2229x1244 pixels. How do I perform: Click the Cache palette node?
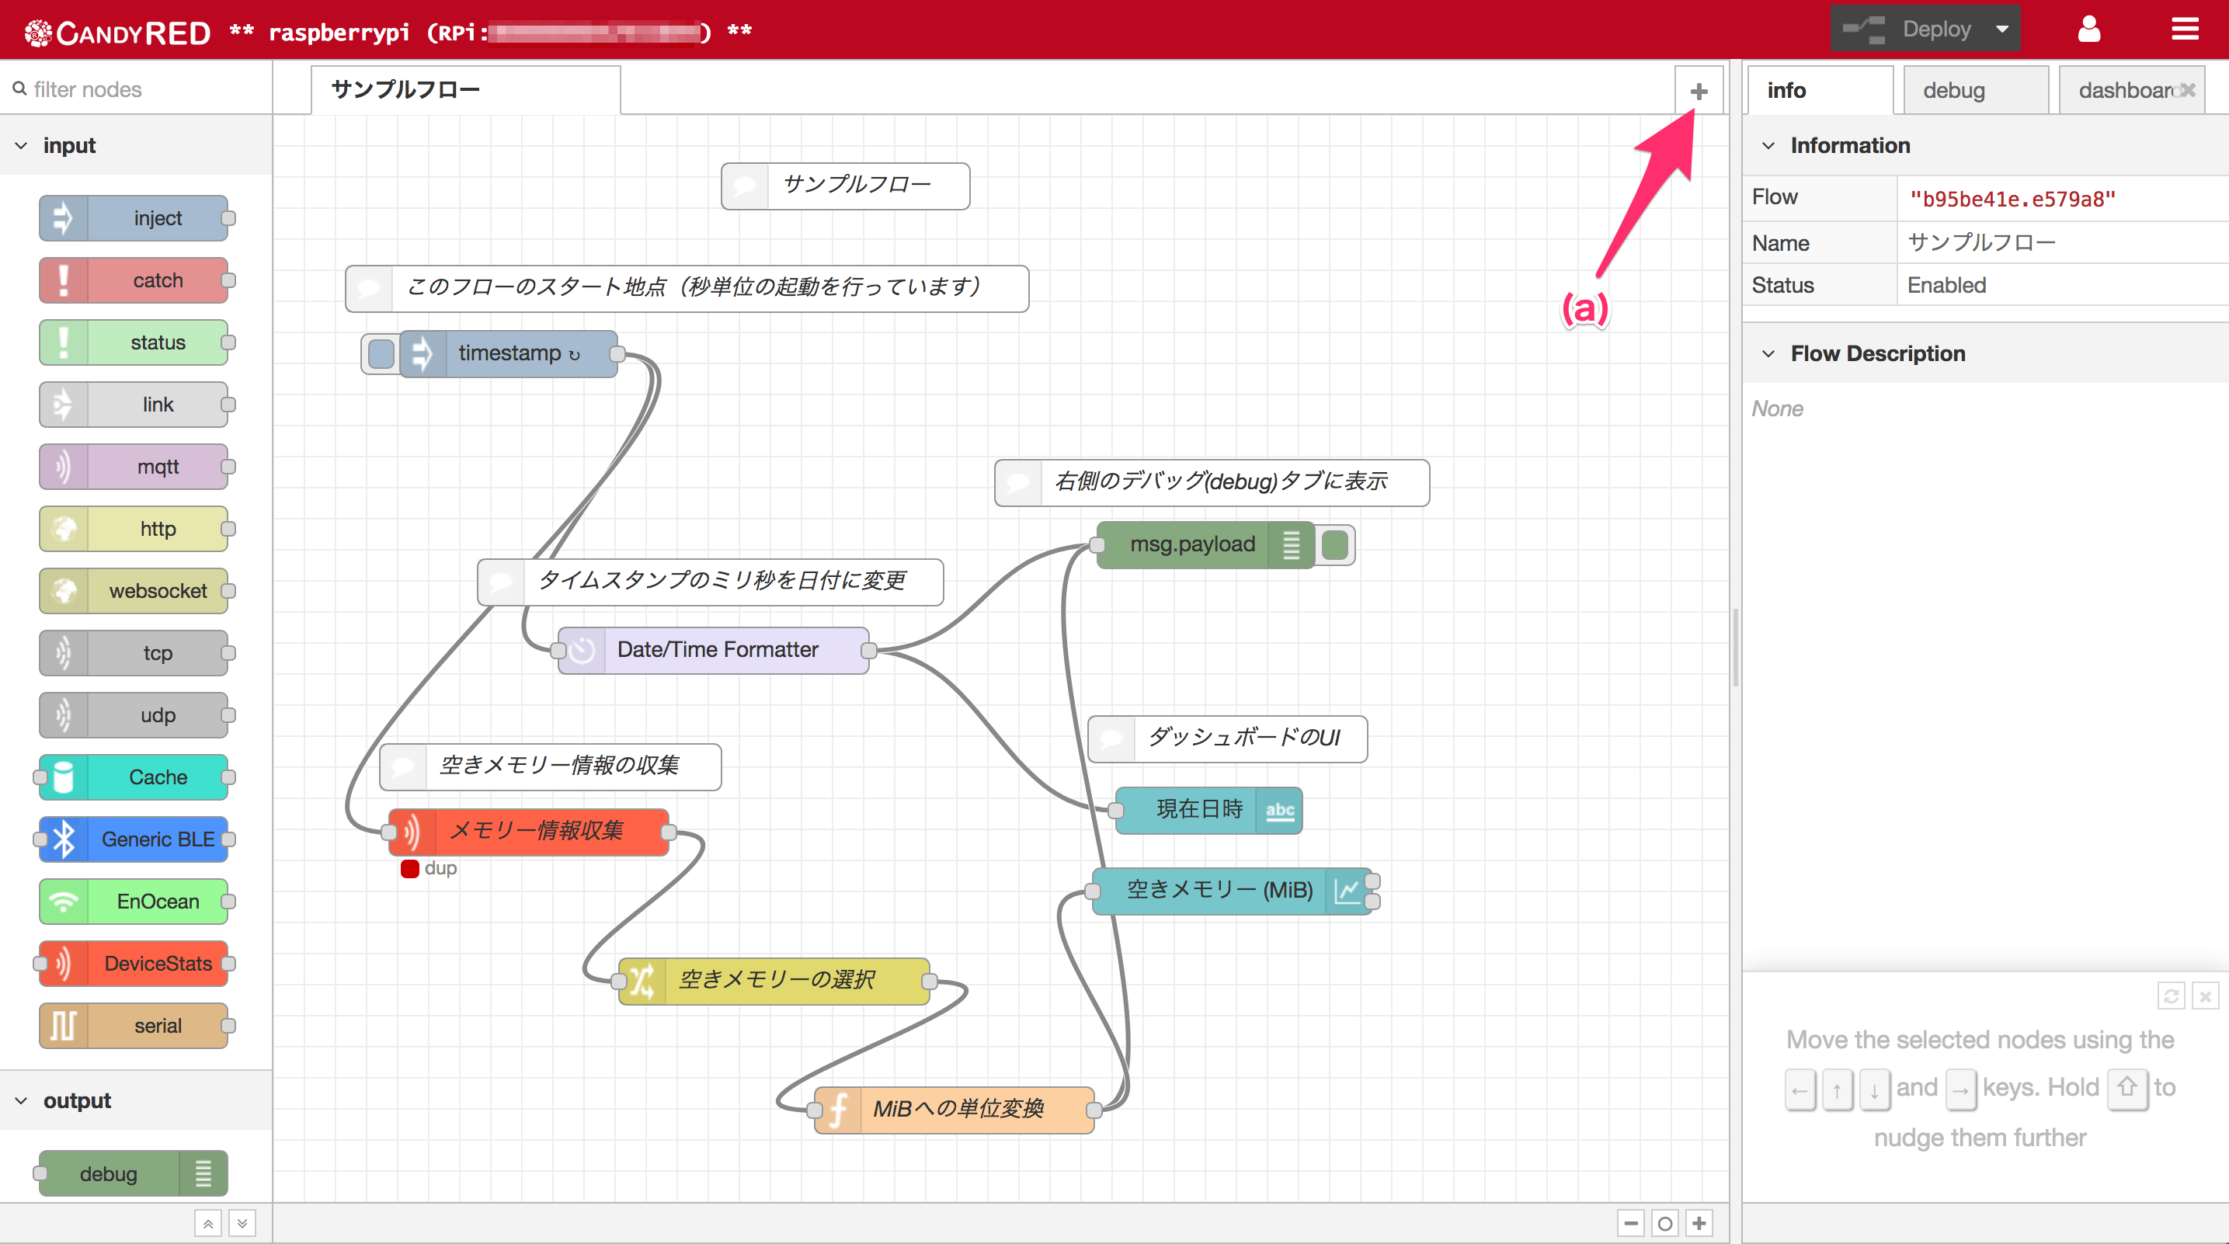tap(134, 778)
